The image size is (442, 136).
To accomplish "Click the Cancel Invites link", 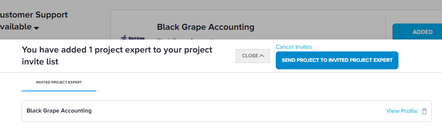I will point(294,47).
